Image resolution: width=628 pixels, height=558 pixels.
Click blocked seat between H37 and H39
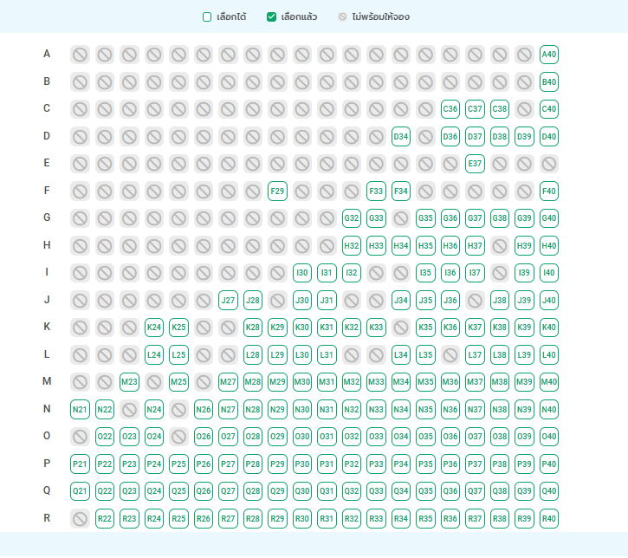click(500, 245)
